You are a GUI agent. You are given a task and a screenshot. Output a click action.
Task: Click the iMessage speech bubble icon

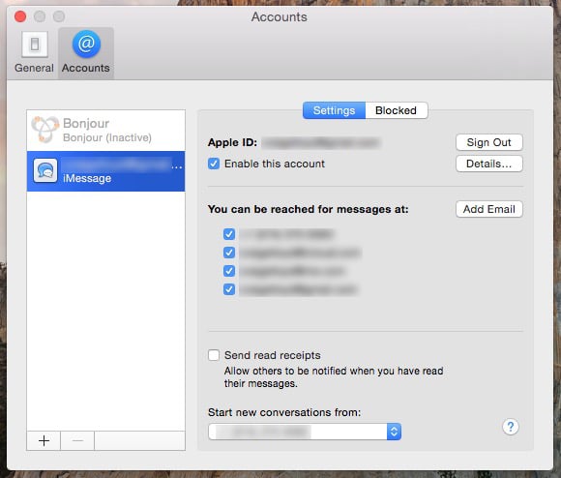click(x=45, y=170)
